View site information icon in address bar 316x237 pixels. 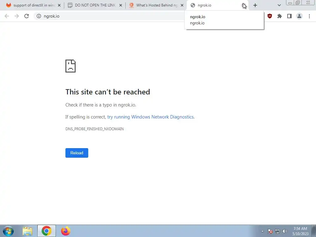point(39,16)
